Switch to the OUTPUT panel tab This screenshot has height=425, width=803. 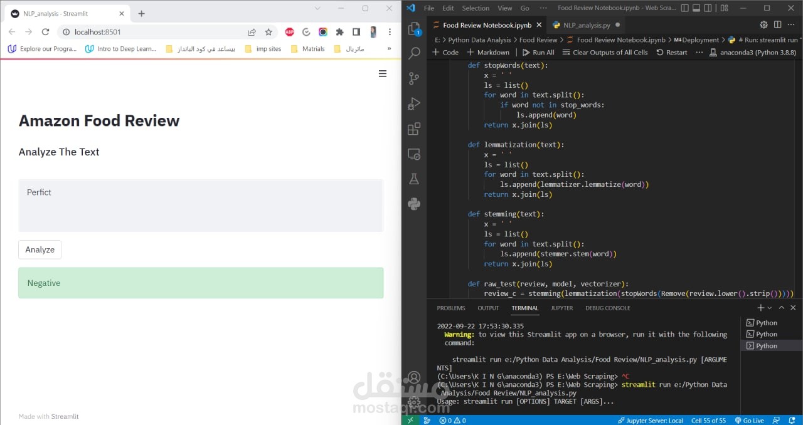[x=488, y=308]
